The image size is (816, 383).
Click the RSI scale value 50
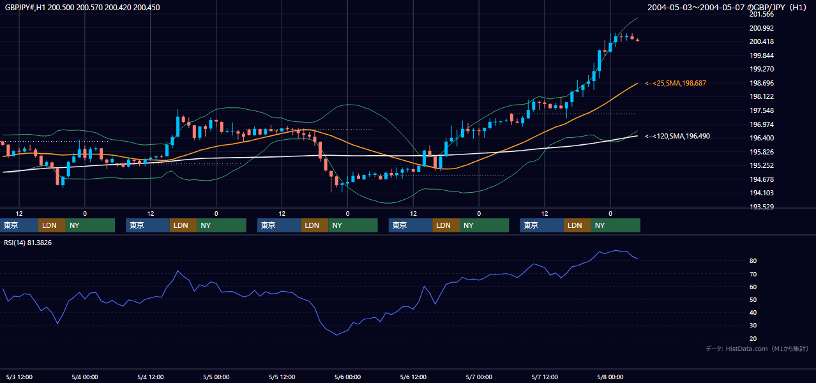(x=753, y=299)
